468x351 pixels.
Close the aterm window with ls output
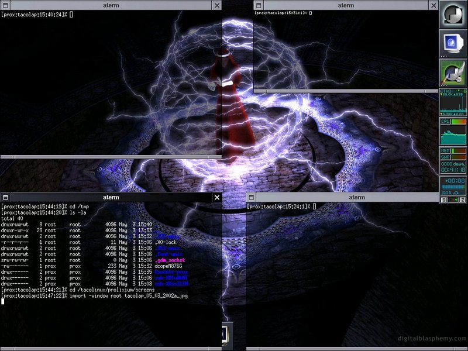coord(217,197)
